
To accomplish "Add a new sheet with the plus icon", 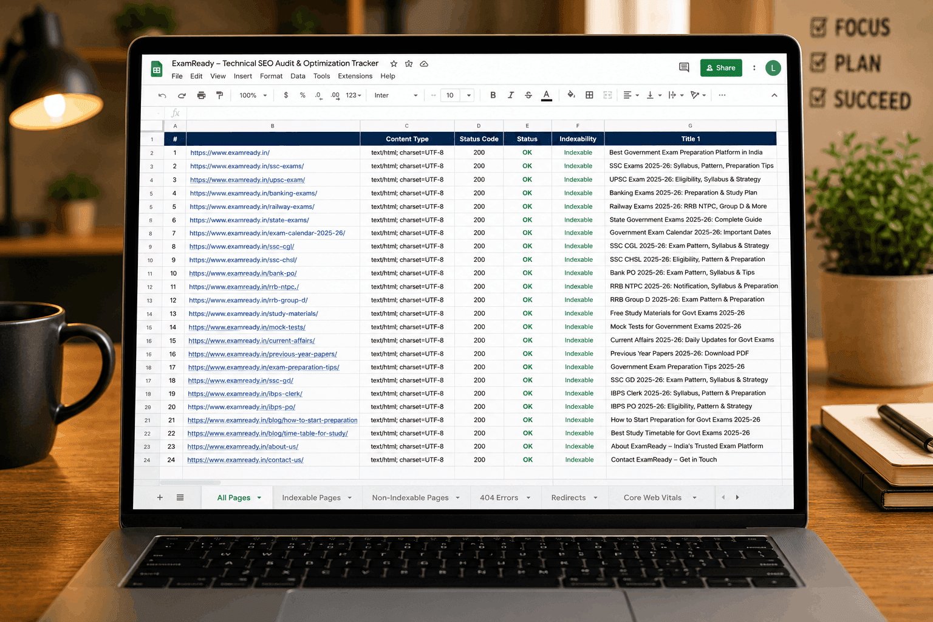I will [160, 497].
